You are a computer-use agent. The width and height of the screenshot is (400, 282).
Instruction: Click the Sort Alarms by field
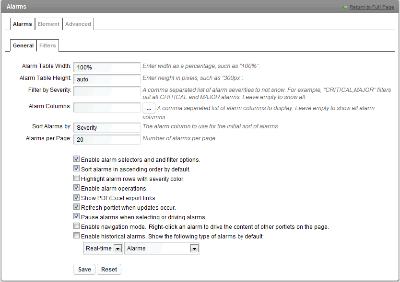click(107, 128)
